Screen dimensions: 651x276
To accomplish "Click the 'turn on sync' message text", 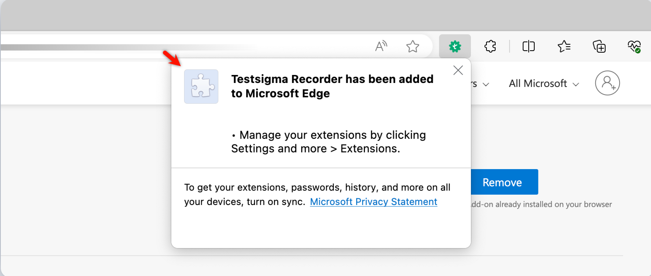I will (x=317, y=194).
